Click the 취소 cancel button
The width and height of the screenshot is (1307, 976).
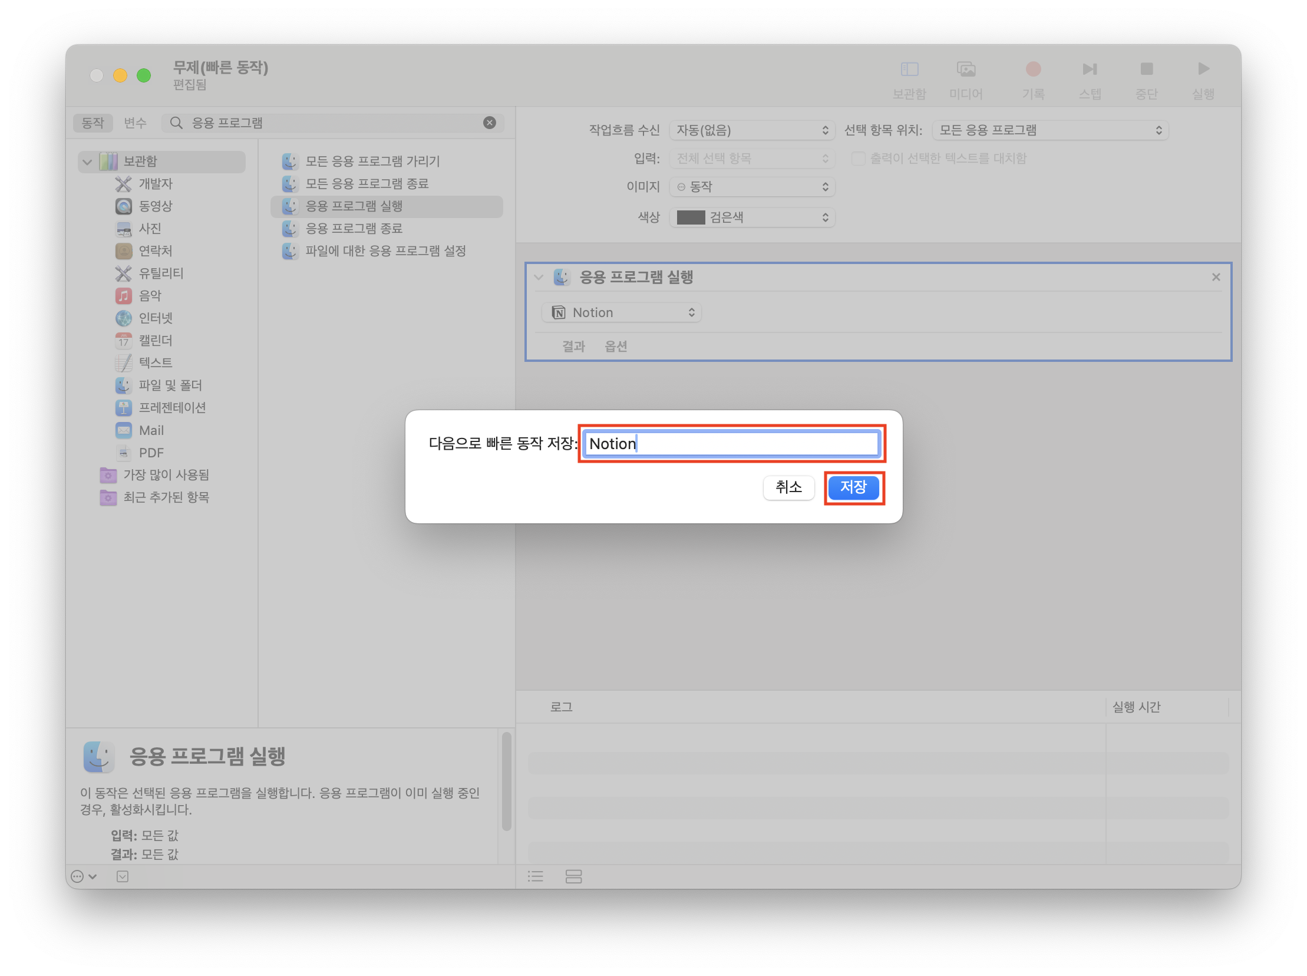click(x=788, y=487)
